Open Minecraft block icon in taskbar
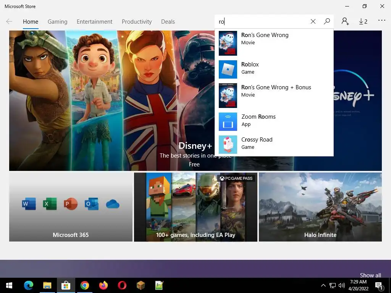Screen dimensions: 391x293 [x=141, y=285]
